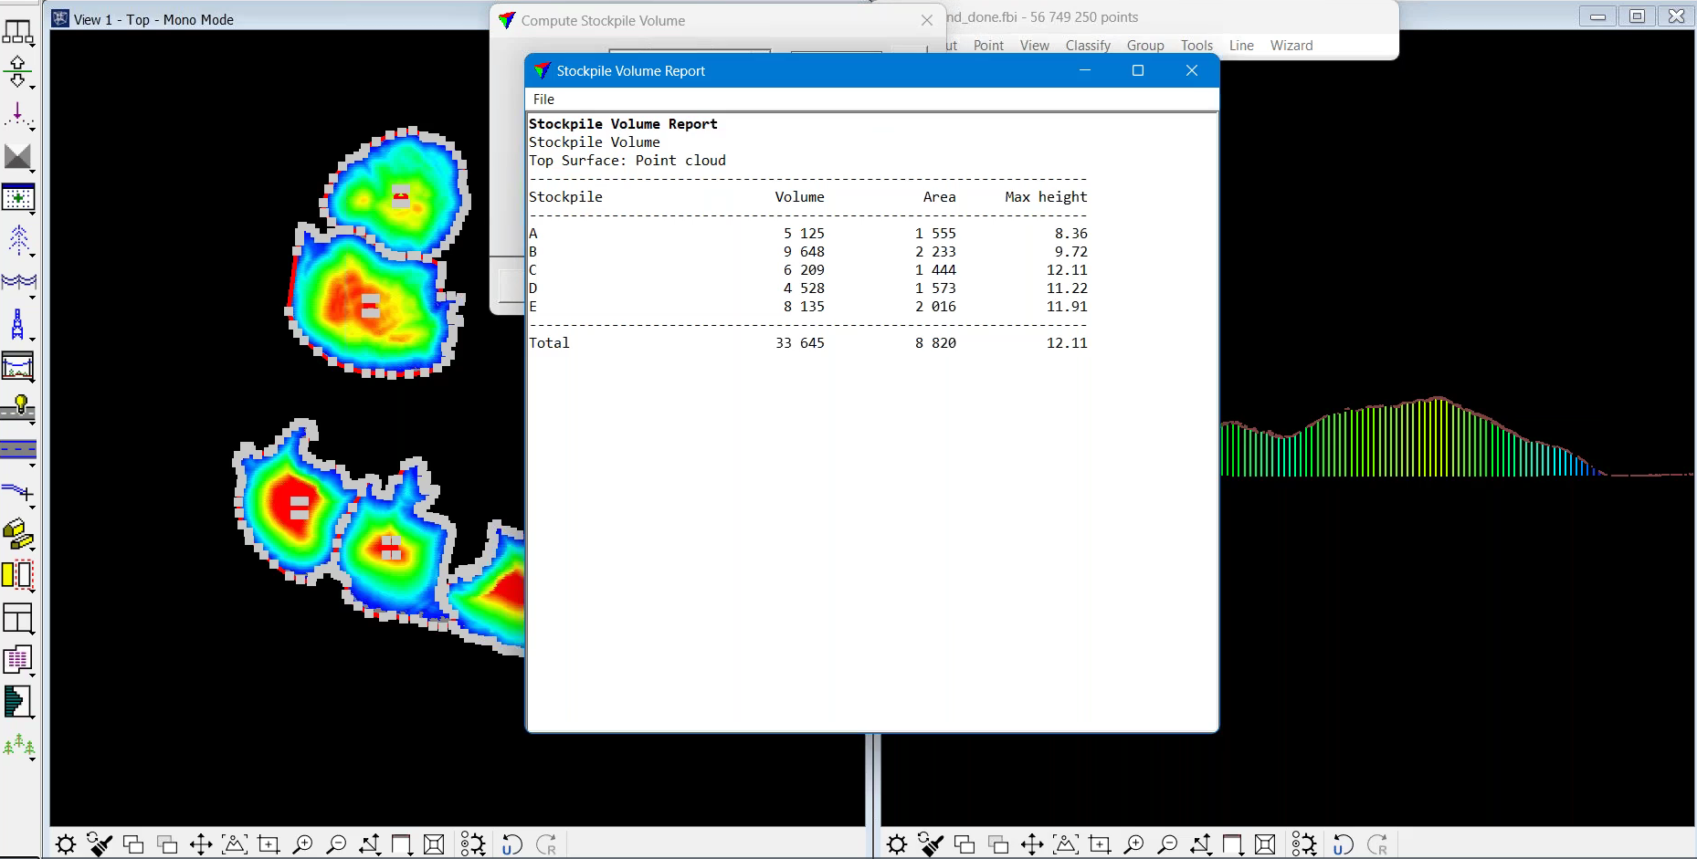Open the View menu in background window
This screenshot has height=859, width=1697.
(1035, 46)
